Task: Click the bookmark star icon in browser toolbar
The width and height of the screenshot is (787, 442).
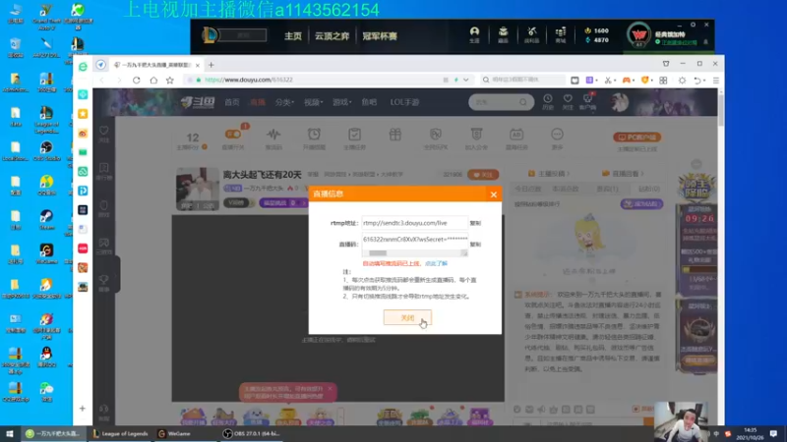Action: tap(170, 81)
